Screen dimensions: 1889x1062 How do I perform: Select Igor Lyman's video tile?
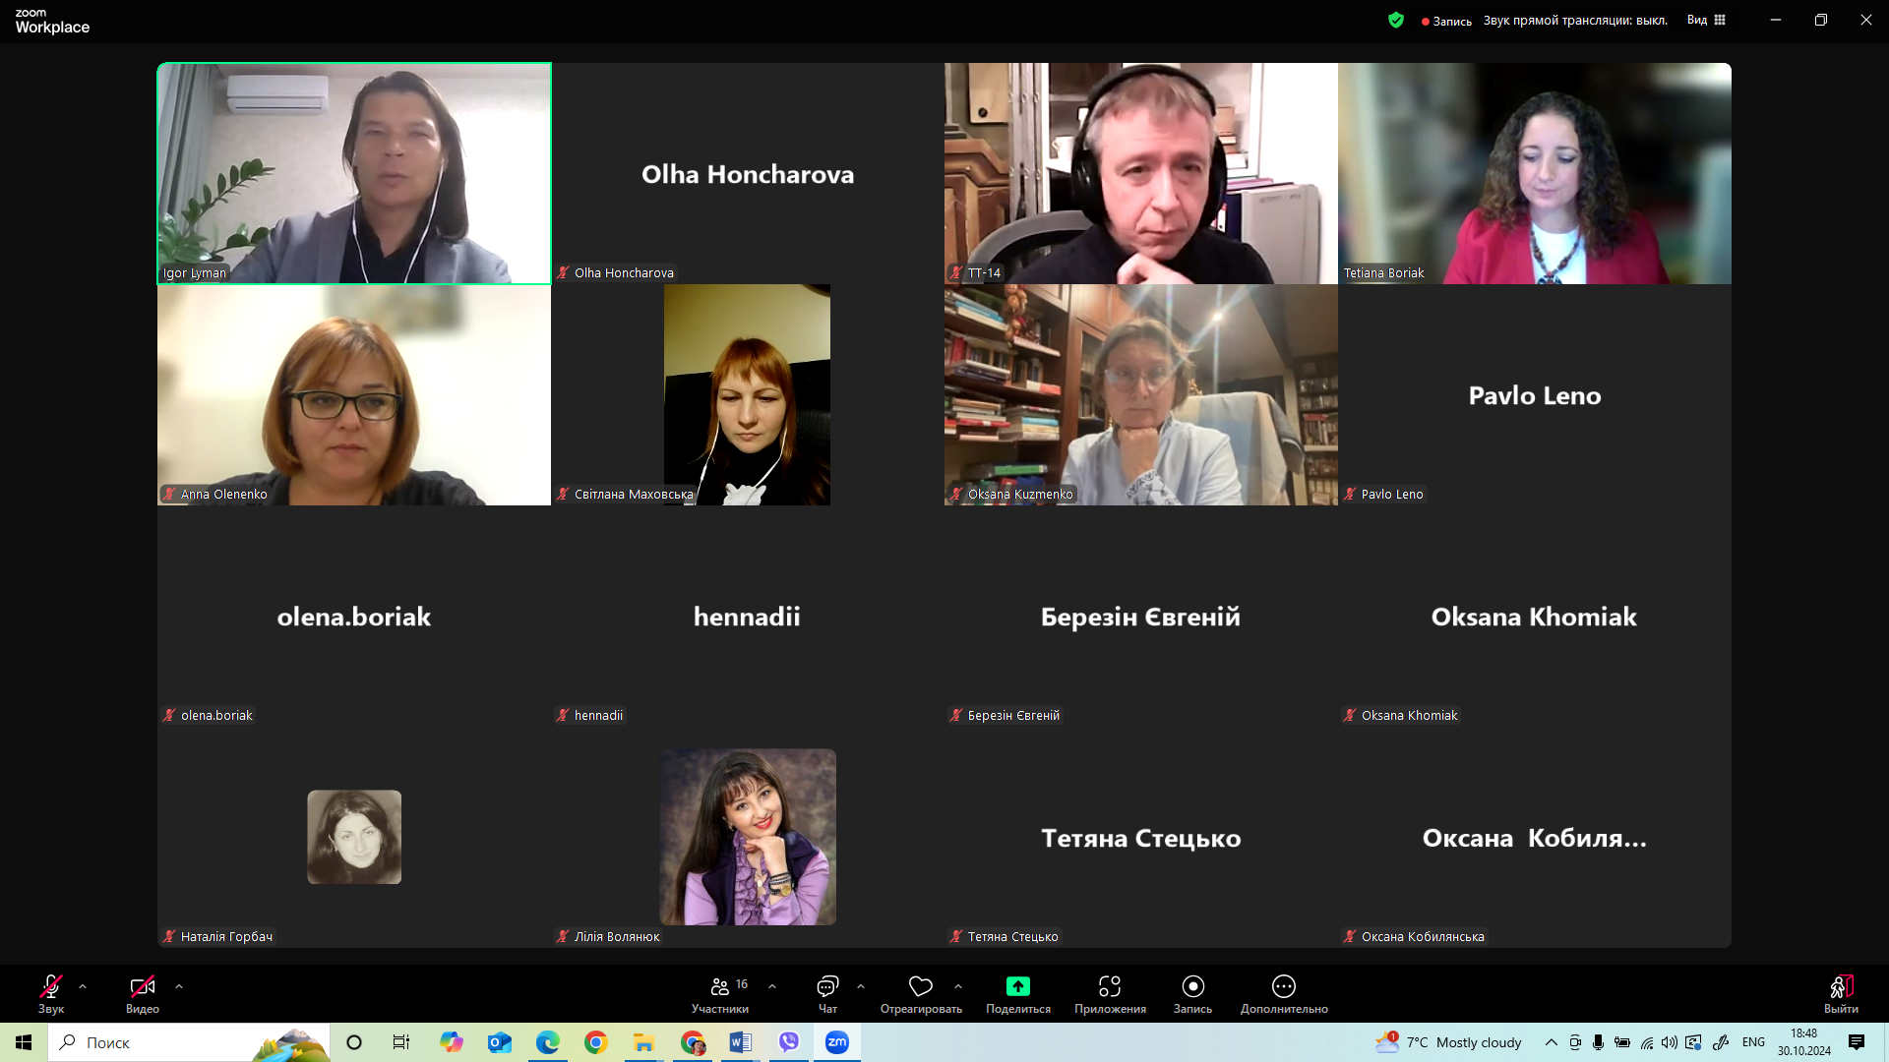tap(354, 173)
